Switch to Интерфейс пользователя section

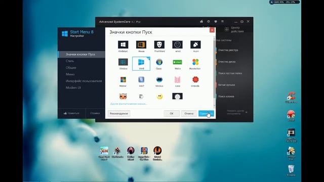tap(84, 81)
